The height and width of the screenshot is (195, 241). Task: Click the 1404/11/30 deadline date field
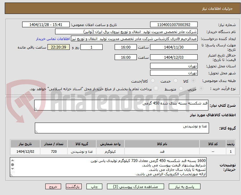[x=174, y=47]
